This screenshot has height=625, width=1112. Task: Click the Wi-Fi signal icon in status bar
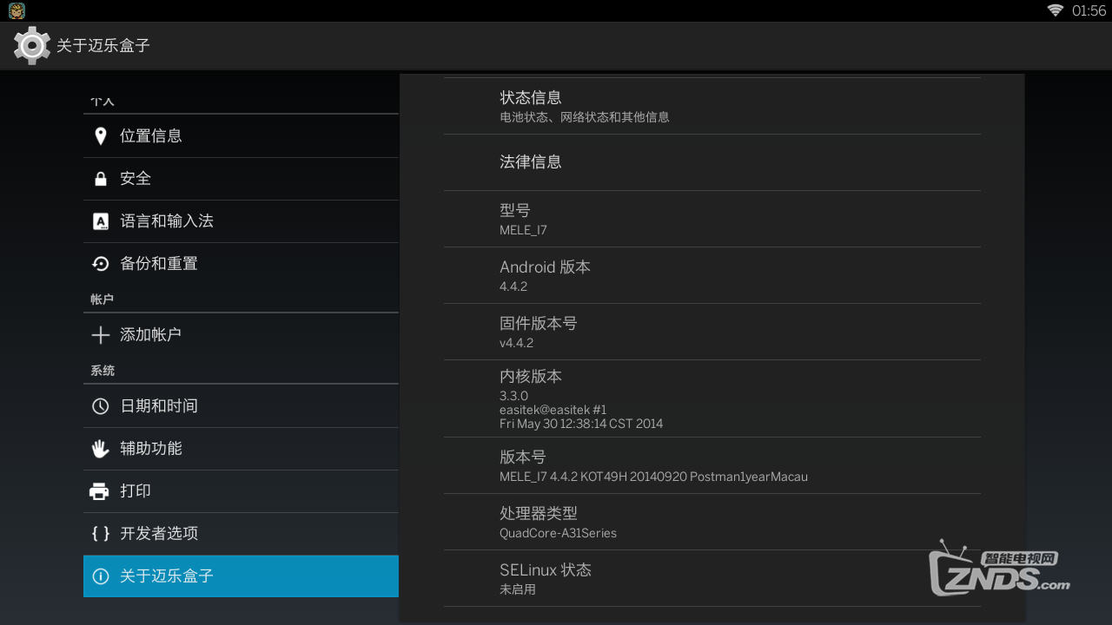pos(1056,10)
